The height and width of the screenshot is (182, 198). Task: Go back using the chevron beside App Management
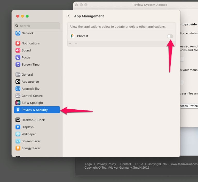click(x=69, y=16)
